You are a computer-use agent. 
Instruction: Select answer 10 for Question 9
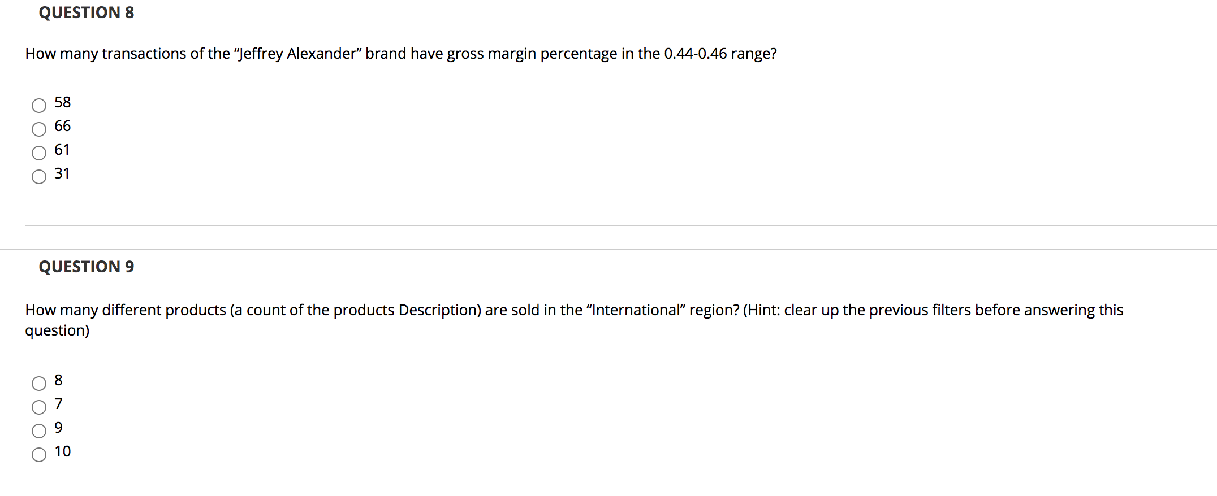(39, 455)
